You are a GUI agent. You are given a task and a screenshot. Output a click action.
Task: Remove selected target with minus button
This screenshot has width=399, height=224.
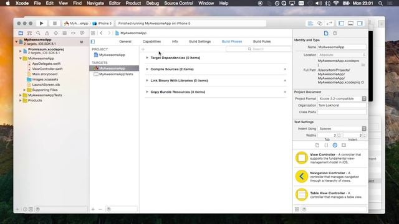100,209
